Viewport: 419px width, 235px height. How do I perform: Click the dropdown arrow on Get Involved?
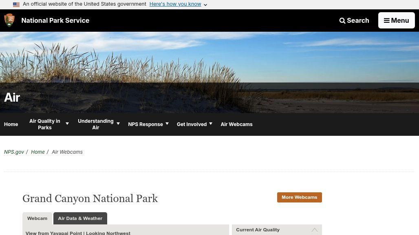[210, 123]
